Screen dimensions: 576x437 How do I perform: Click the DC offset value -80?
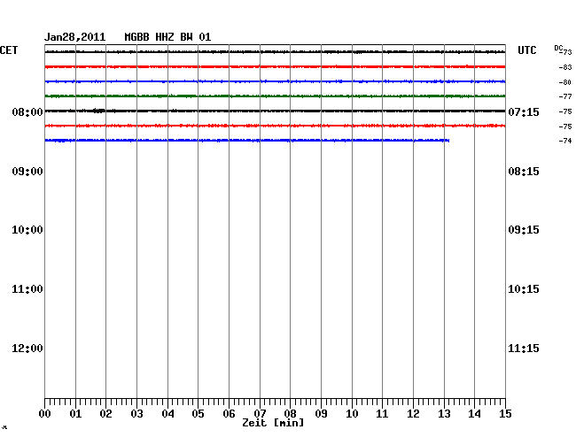pyautogui.click(x=565, y=82)
